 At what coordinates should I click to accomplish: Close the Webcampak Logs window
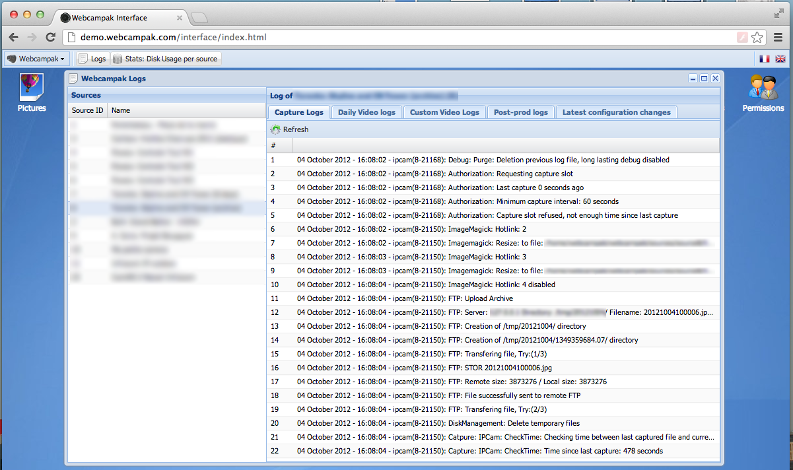coord(714,79)
